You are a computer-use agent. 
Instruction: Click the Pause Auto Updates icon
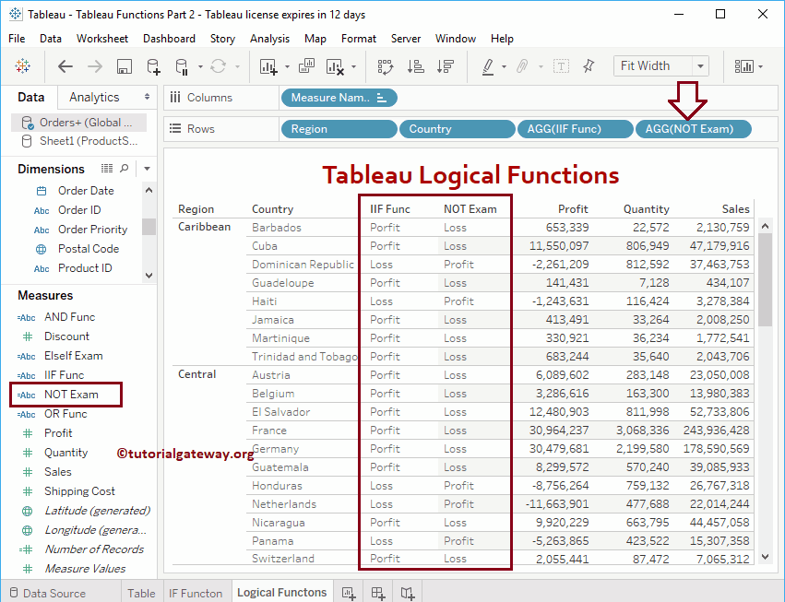tap(182, 66)
